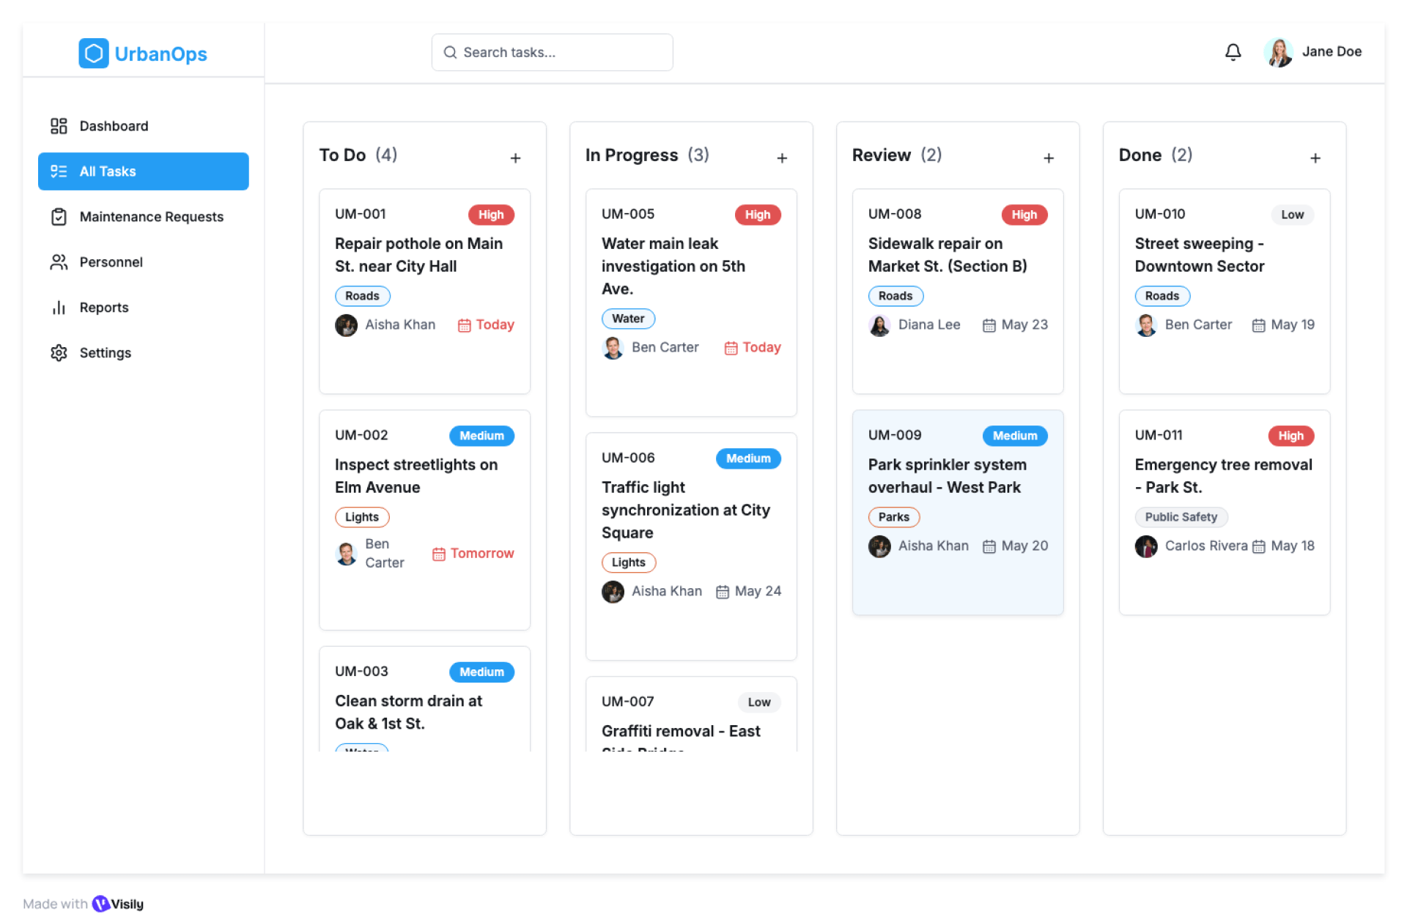Click Jane Doe's profile avatar
Image resolution: width=1407 pixels, height=914 pixels.
click(1278, 52)
